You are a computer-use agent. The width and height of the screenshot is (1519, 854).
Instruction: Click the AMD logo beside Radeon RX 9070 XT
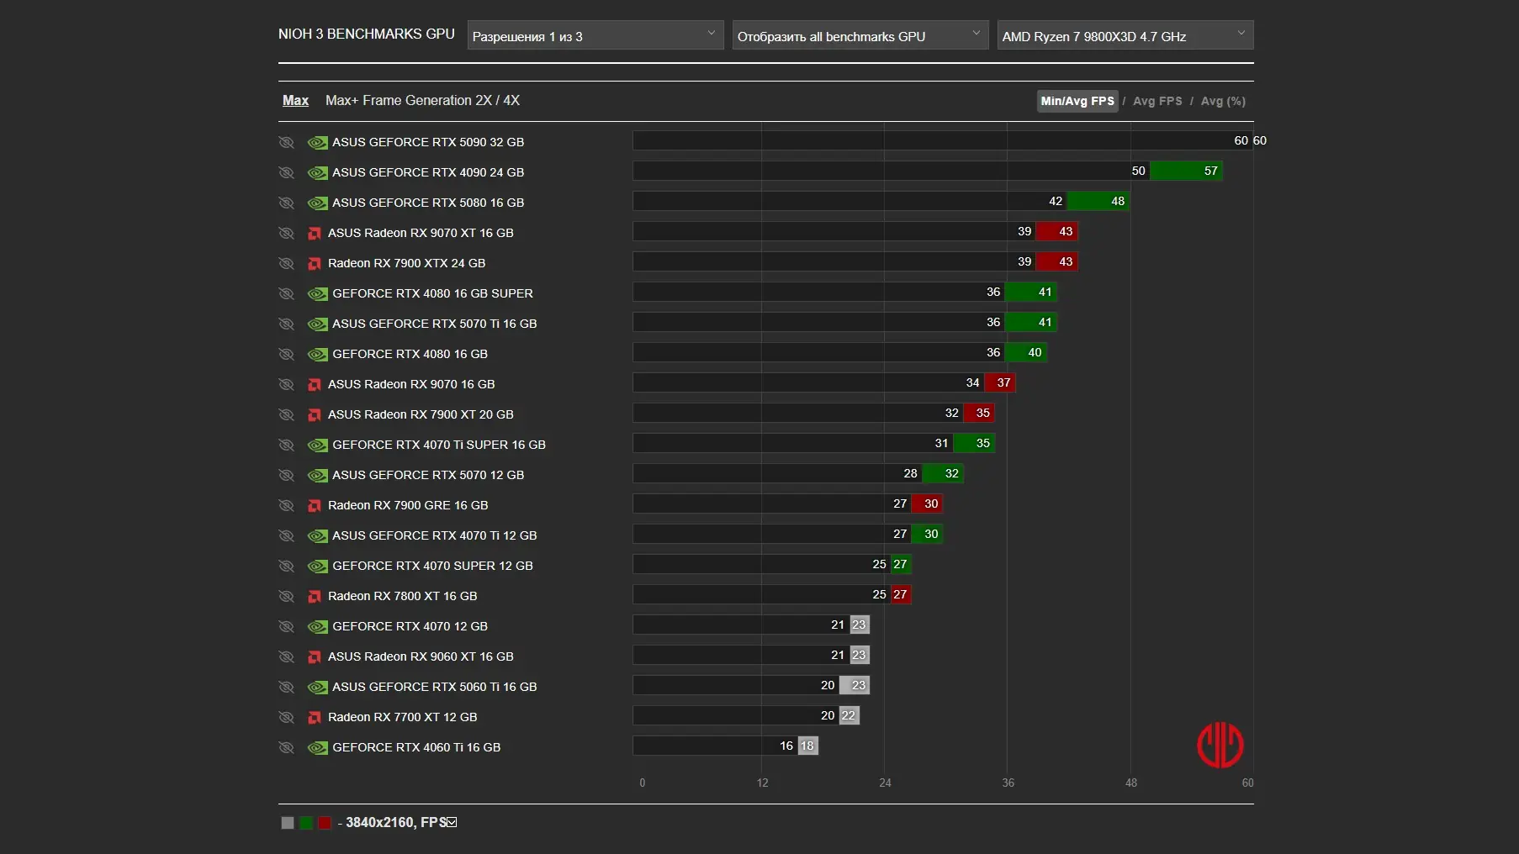pyautogui.click(x=315, y=234)
